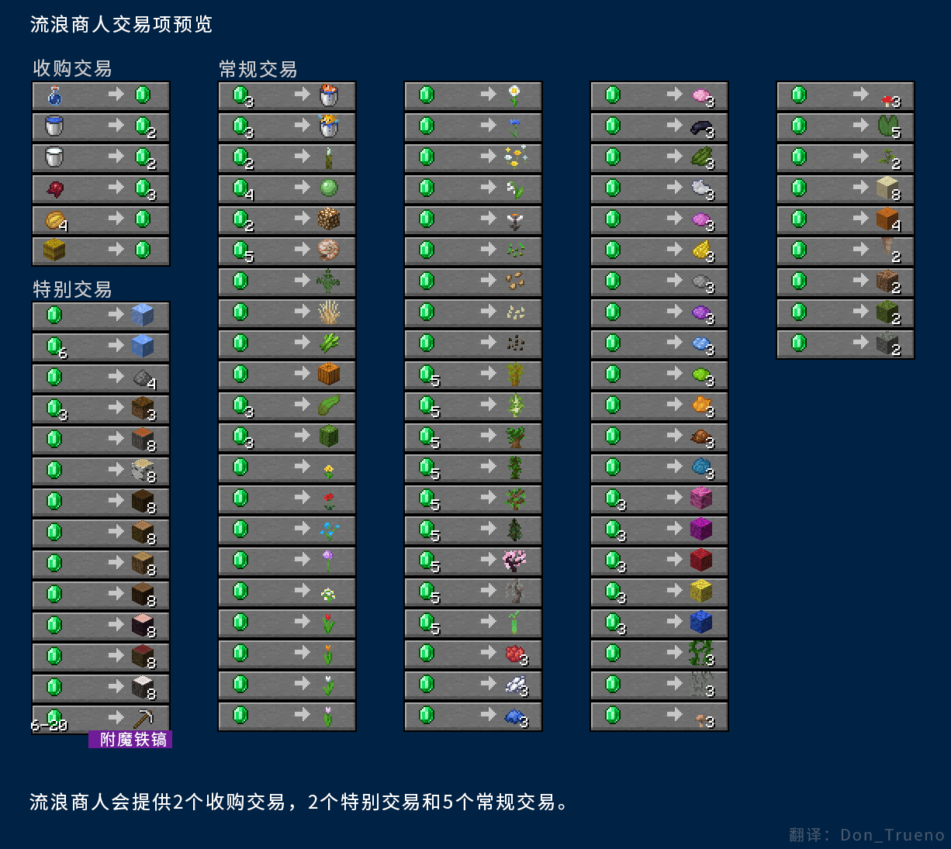Click the cherry sapling icon
951x849 pixels.
pos(514,561)
